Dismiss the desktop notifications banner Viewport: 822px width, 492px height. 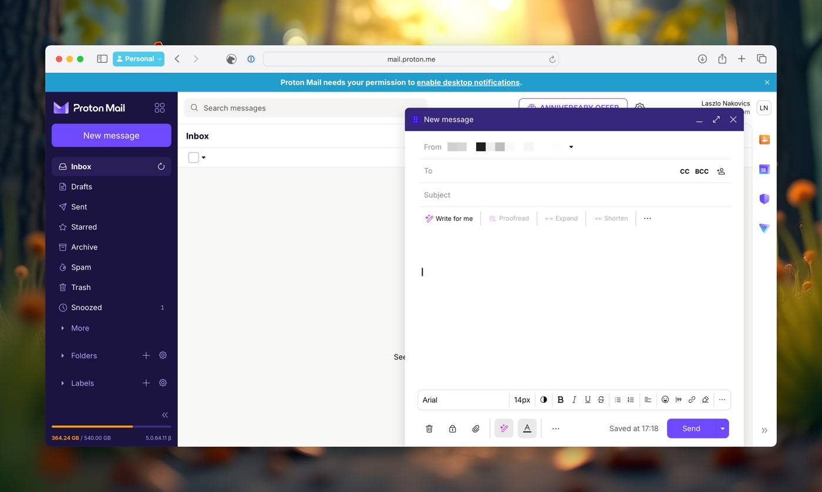(767, 82)
